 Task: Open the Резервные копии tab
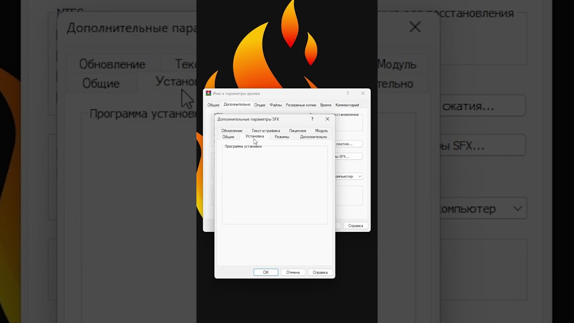click(301, 105)
